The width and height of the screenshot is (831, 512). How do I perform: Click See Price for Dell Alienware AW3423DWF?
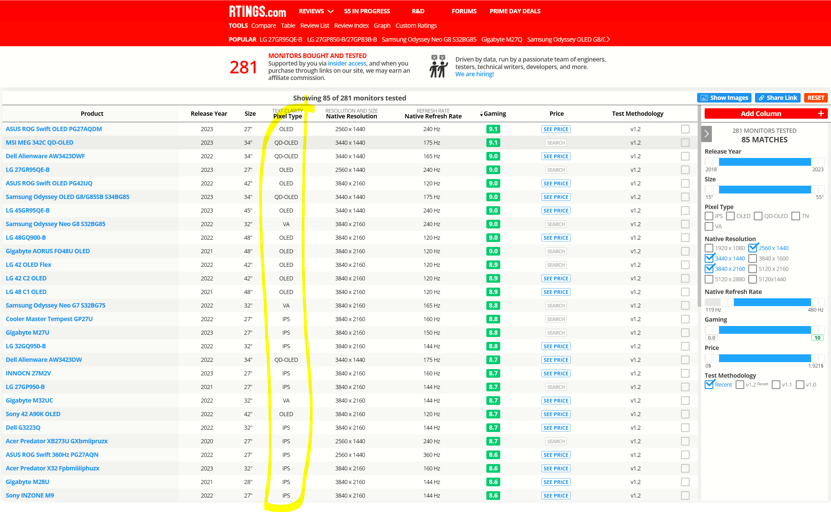[x=555, y=156]
